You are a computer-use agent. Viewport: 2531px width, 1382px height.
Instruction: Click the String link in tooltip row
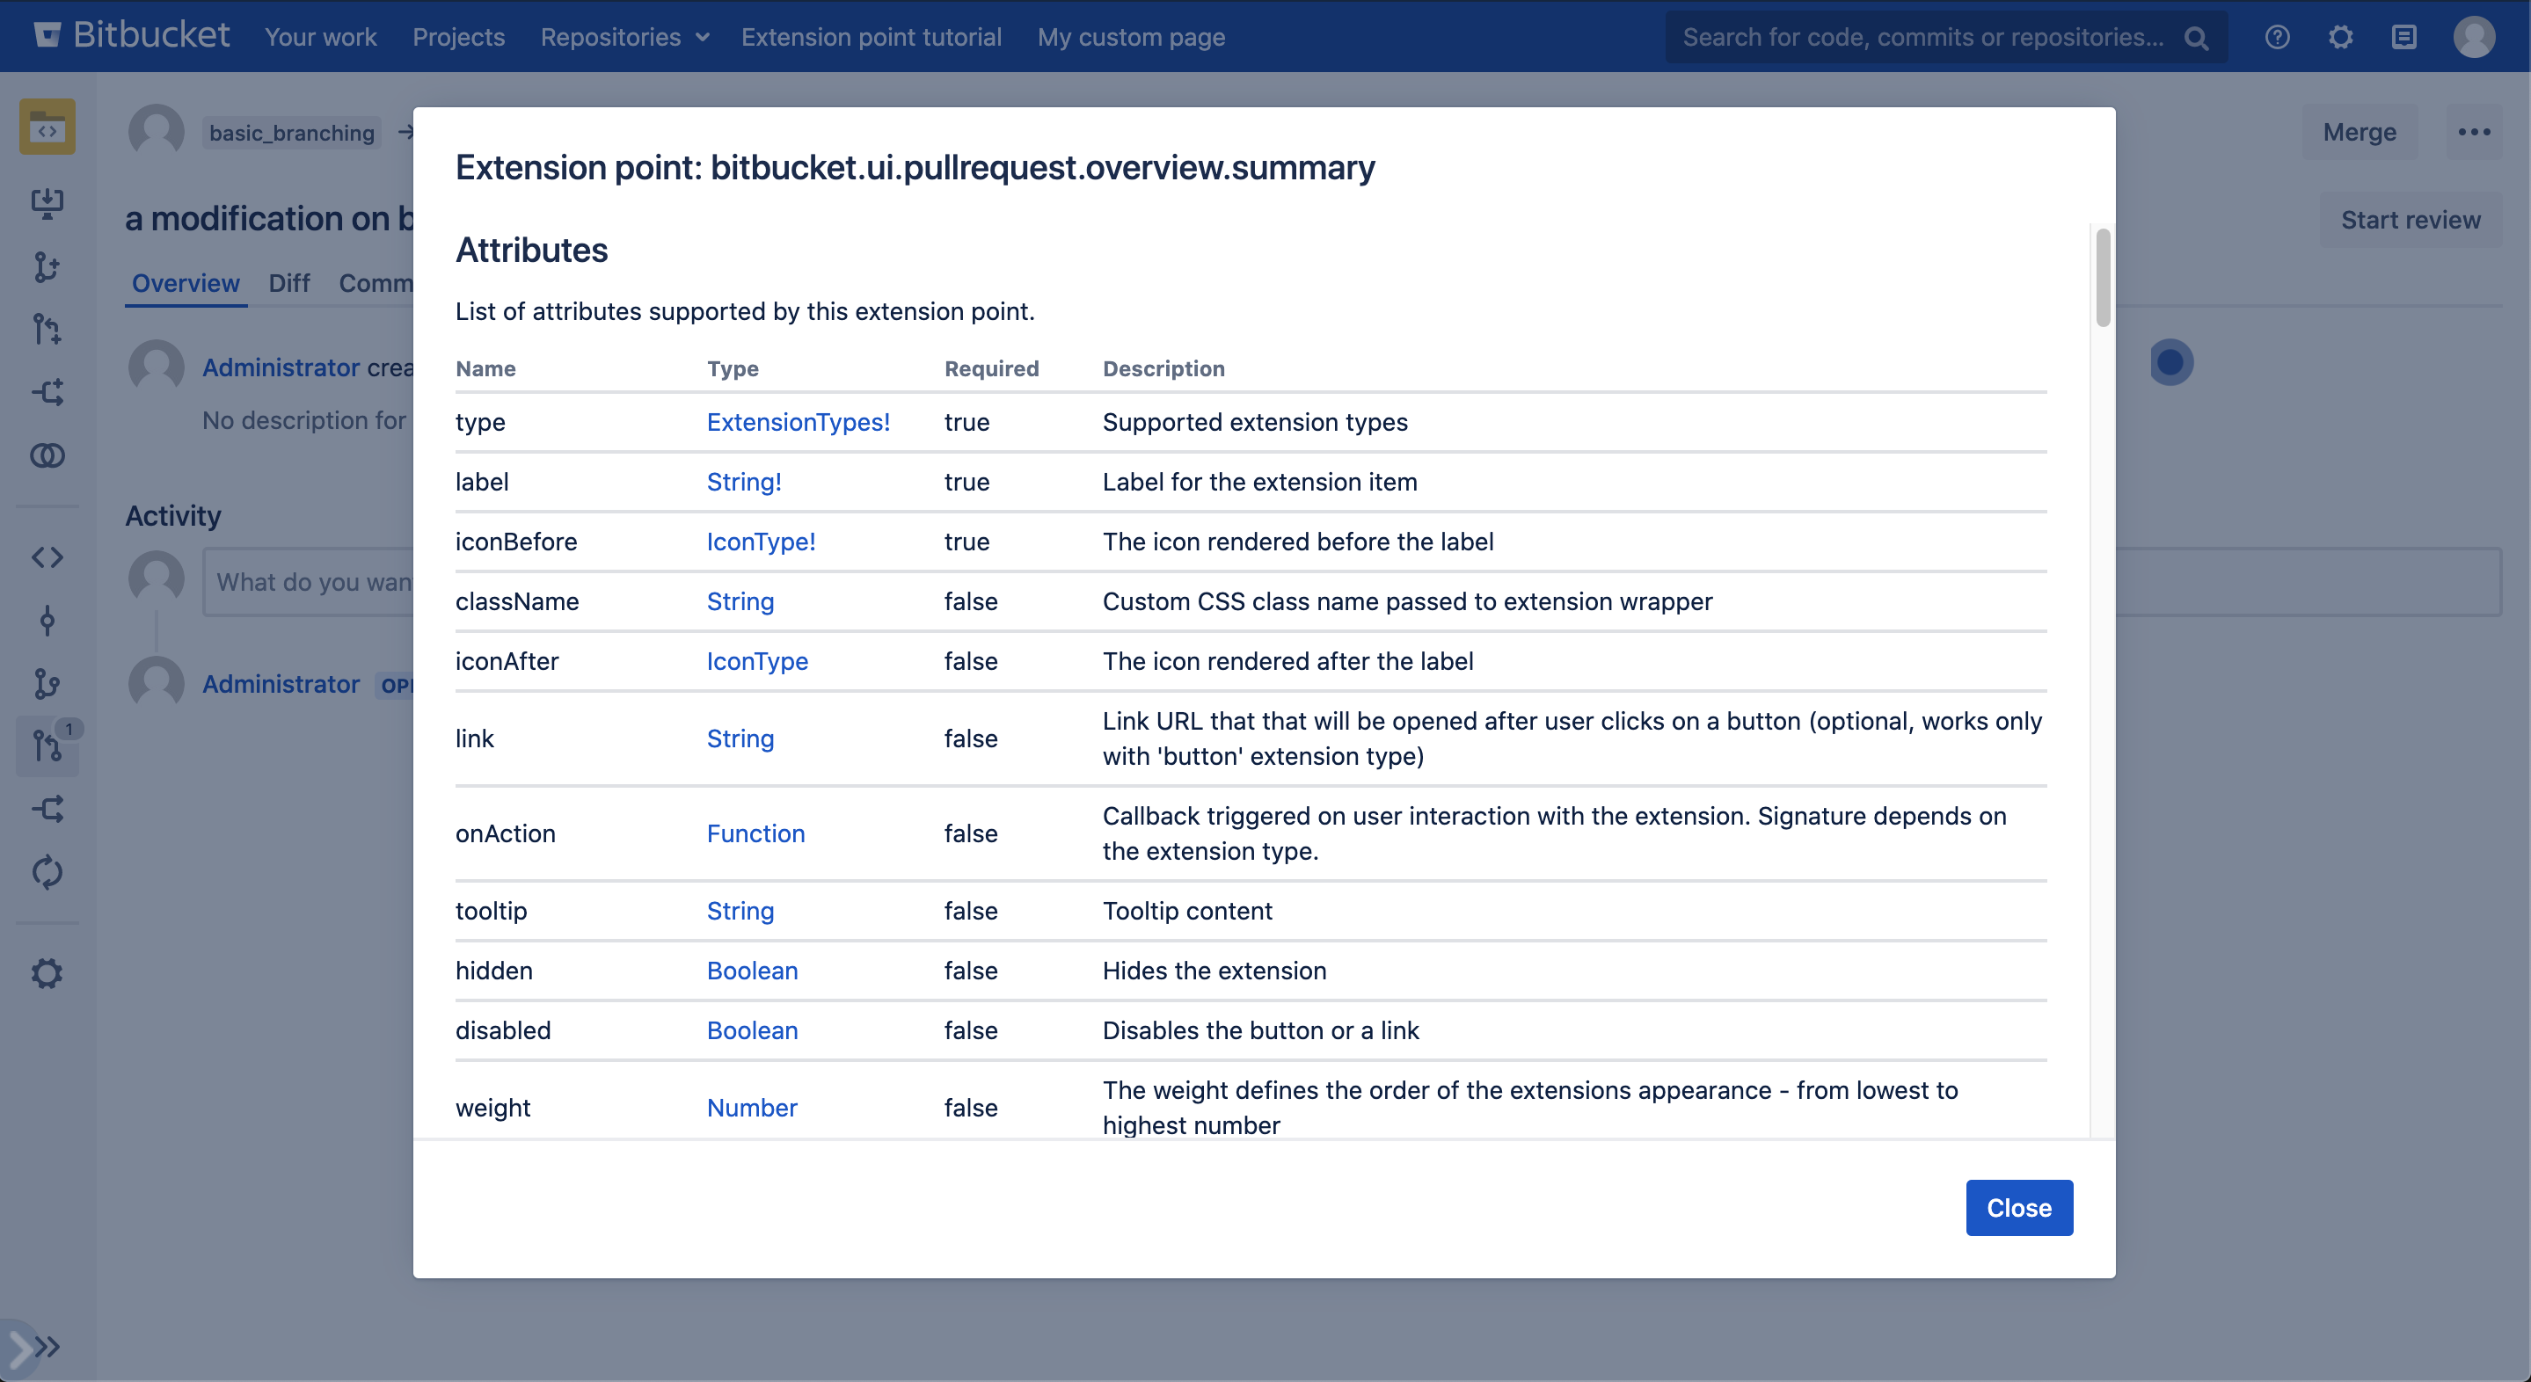click(x=740, y=911)
